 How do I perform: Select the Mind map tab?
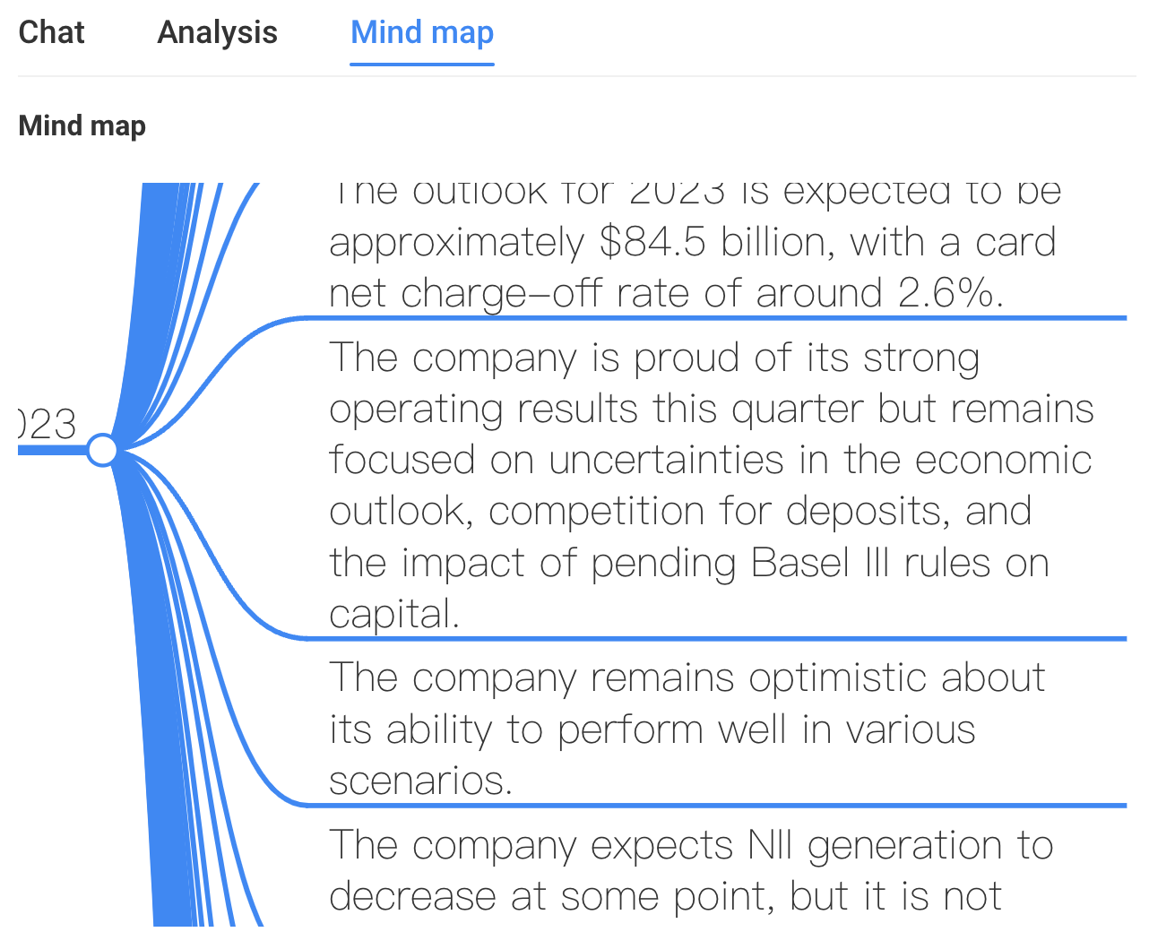point(422,32)
